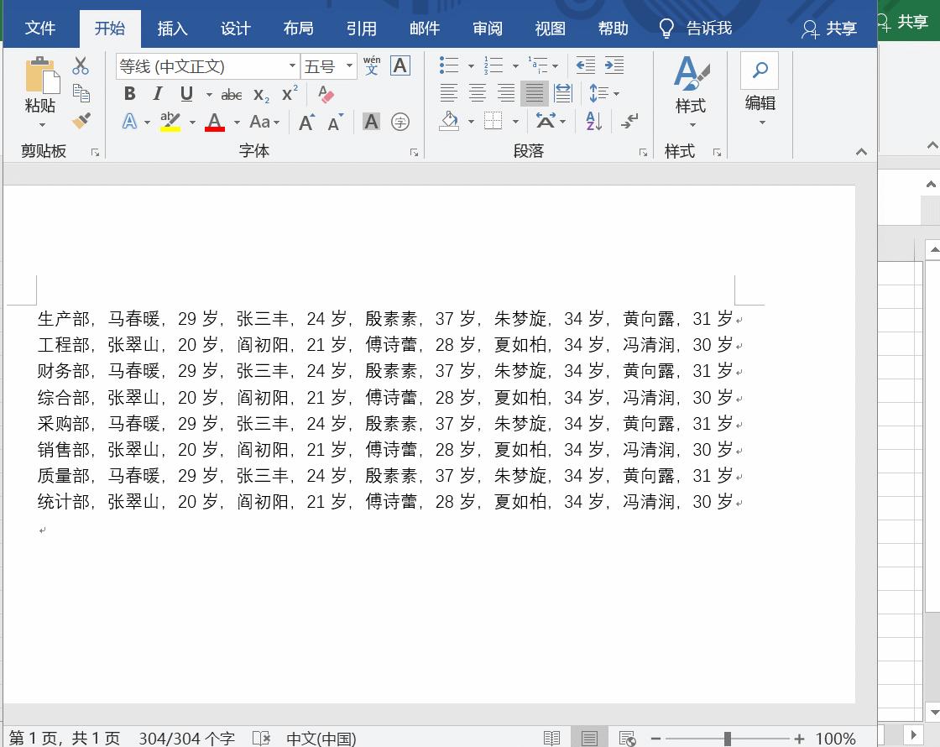This screenshot has height=747, width=940.
Task: Toggle Italic formatting
Action: click(x=158, y=93)
